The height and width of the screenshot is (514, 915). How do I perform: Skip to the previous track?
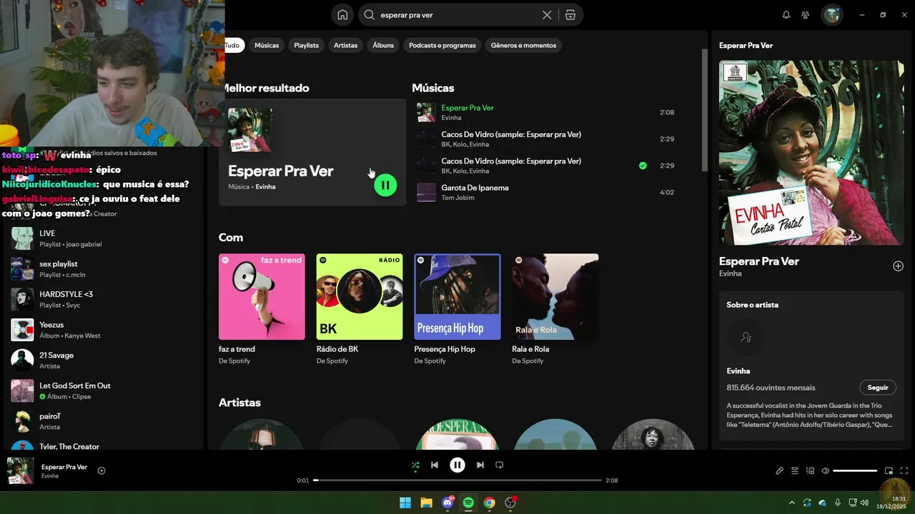click(x=435, y=465)
